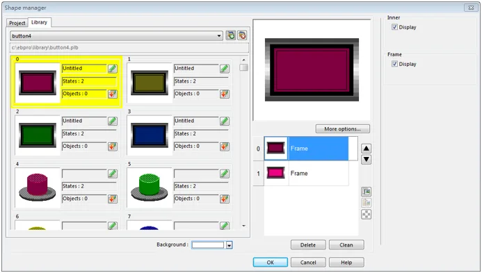Click the "States : 2" text of shape 3

pyautogui.click(x=185, y=133)
